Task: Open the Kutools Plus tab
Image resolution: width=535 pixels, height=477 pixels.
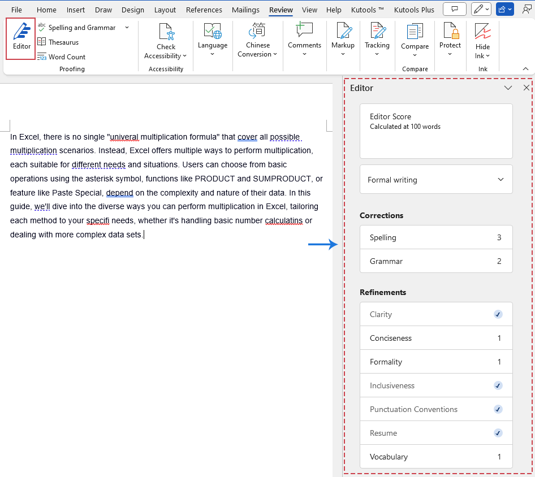Action: 415,10
